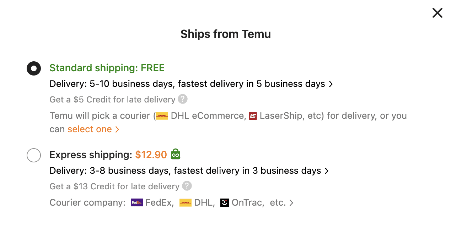Click the DHL eCommerce courier icon
This screenshot has width=451, height=234.
click(162, 116)
